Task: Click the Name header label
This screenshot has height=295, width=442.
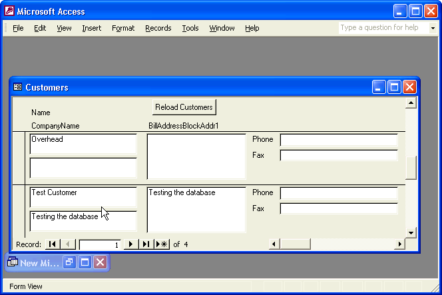Action: click(x=41, y=113)
